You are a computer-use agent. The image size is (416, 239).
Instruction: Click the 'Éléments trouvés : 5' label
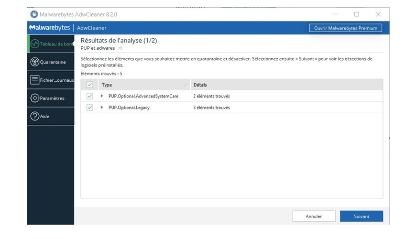pos(101,74)
